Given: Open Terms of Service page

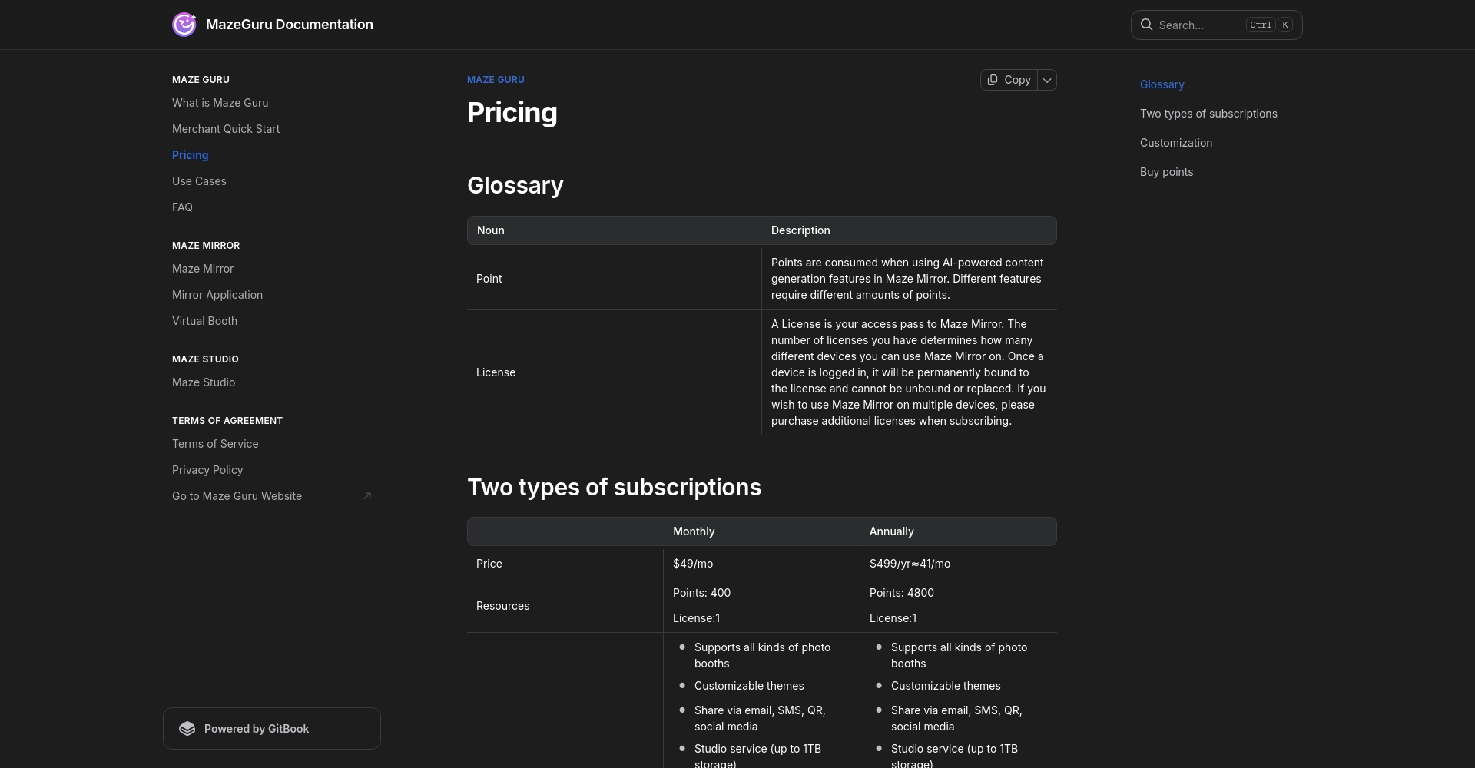Looking at the screenshot, I should click(x=215, y=444).
